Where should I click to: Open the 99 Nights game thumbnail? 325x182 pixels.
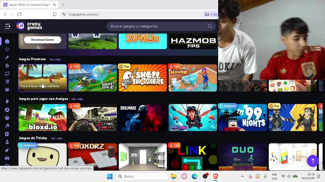click(x=243, y=118)
